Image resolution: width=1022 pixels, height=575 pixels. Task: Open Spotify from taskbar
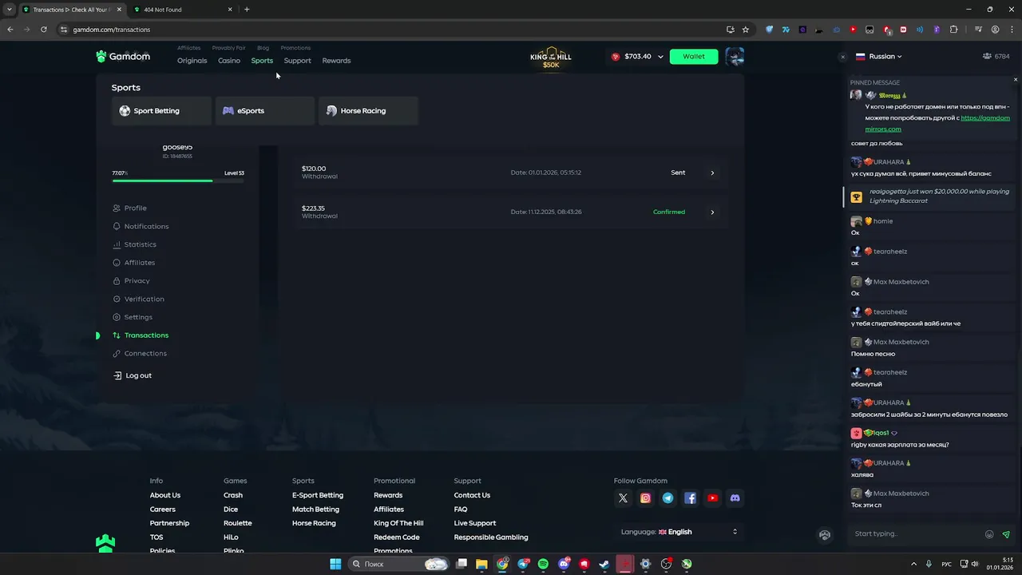tap(543, 564)
